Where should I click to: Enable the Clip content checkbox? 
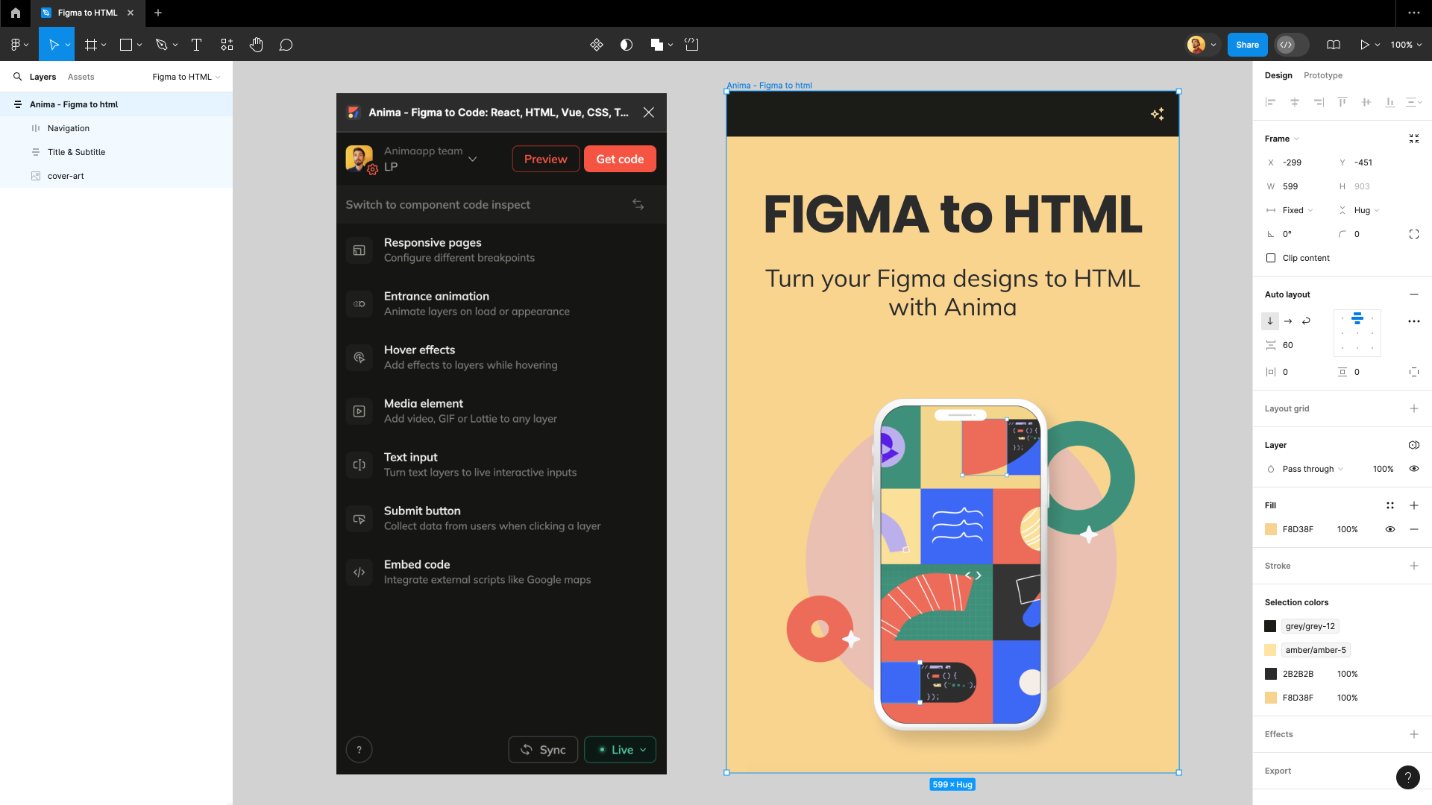pyautogui.click(x=1271, y=258)
